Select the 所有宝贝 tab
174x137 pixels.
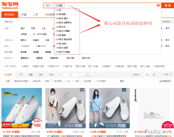[10, 15]
